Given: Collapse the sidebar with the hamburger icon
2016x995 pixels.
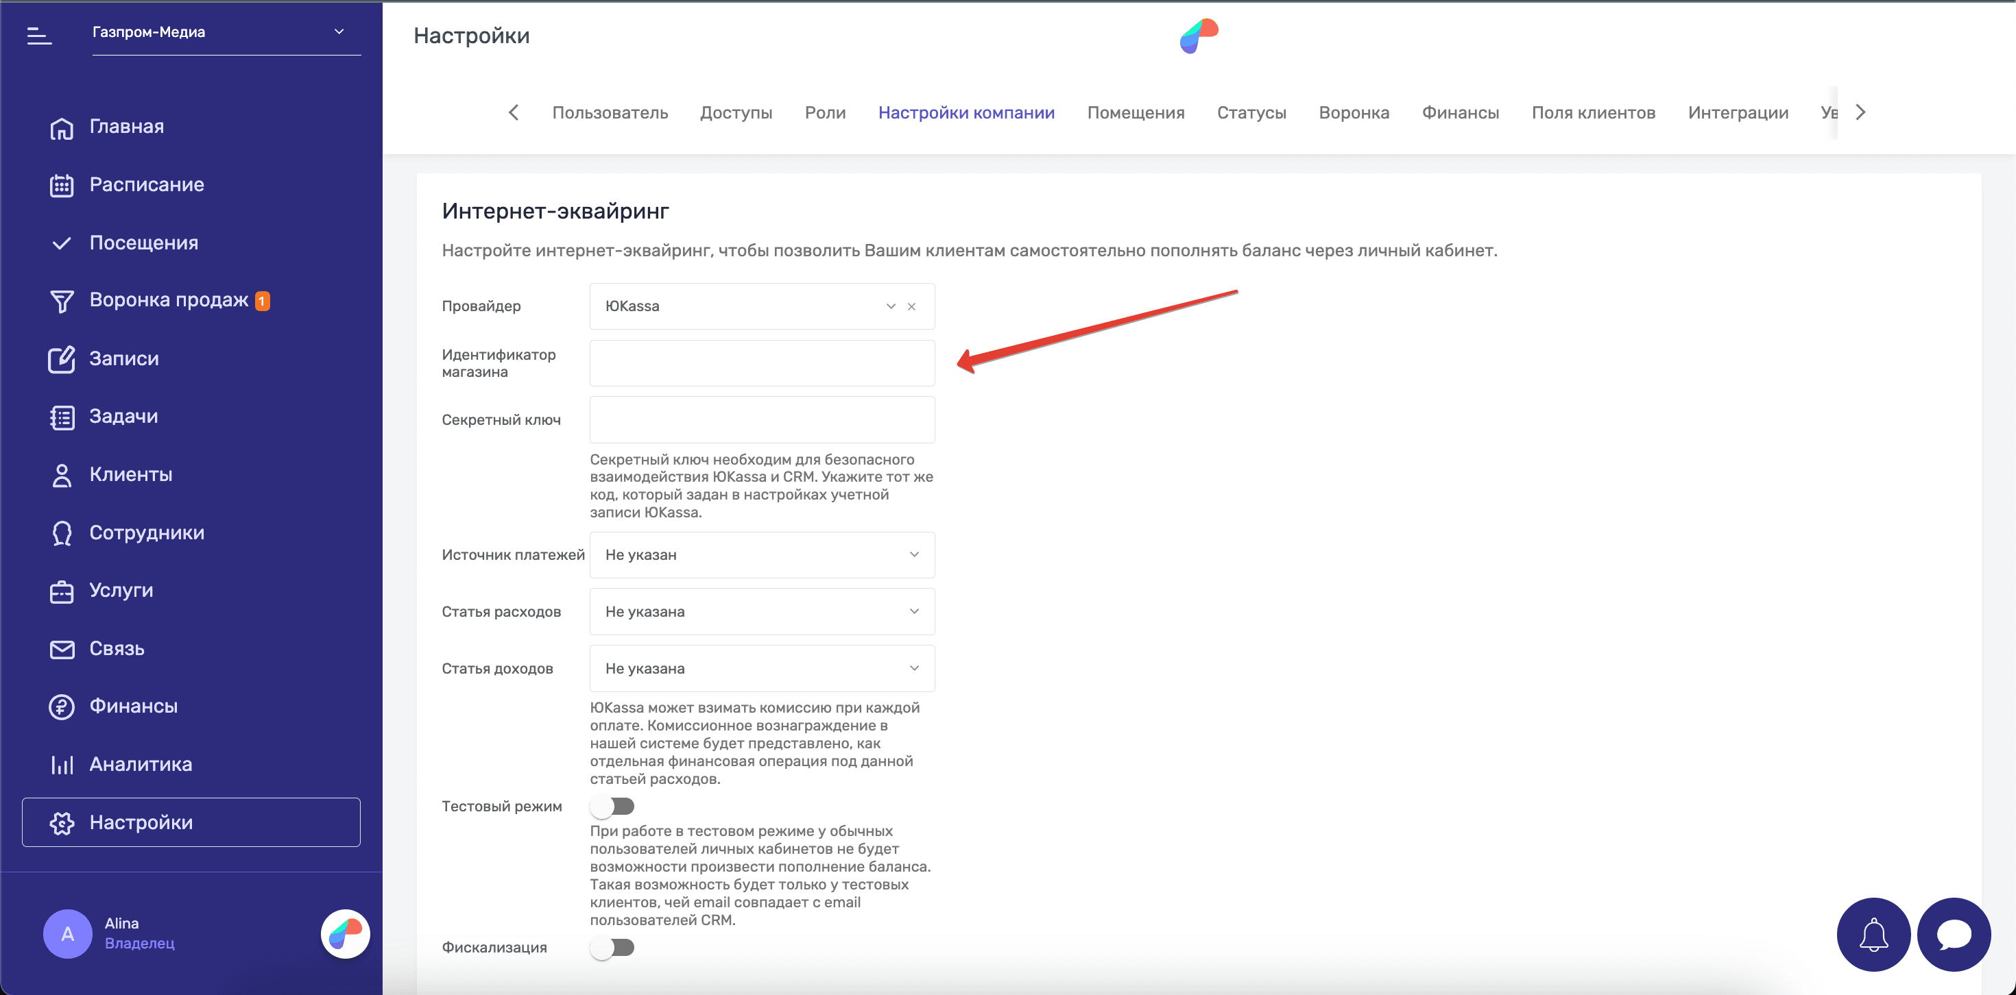Looking at the screenshot, I should pyautogui.click(x=38, y=34).
